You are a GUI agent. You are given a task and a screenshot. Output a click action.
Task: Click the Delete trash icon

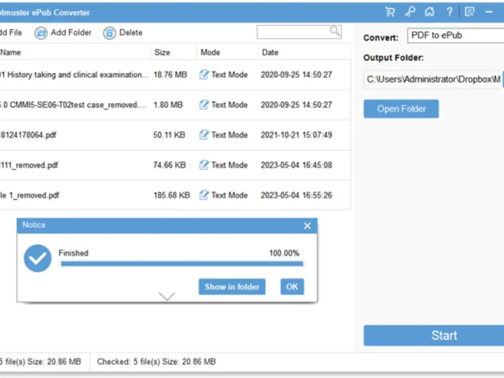109,33
